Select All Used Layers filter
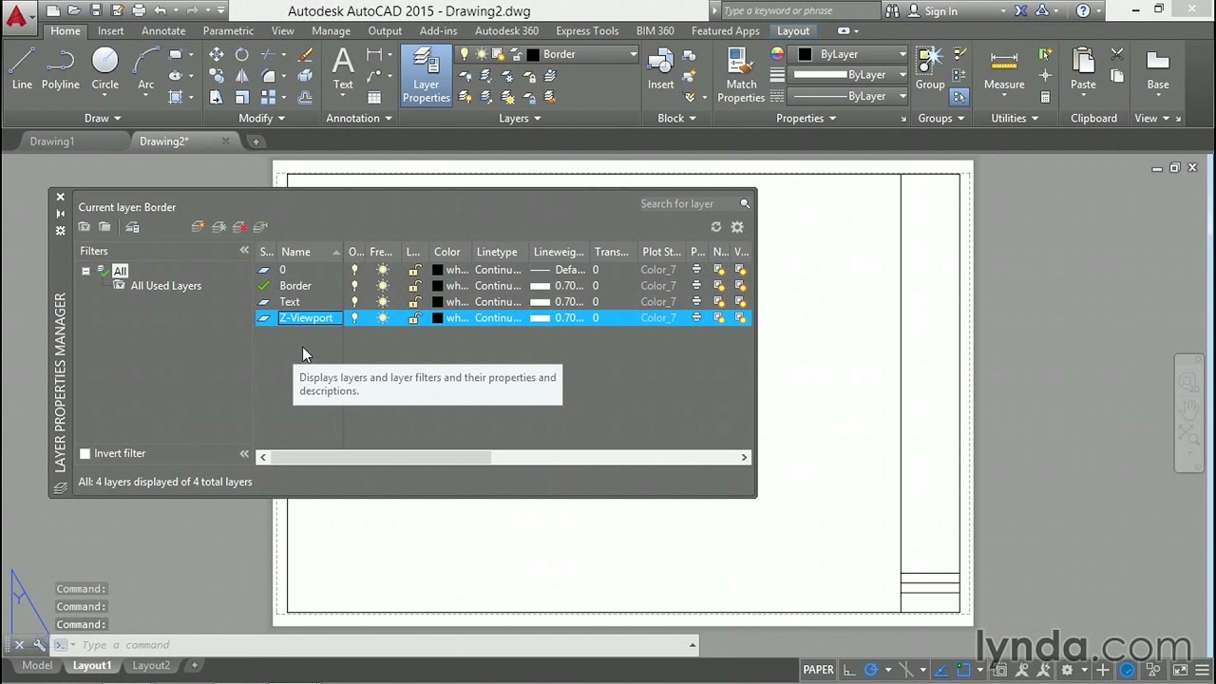The width and height of the screenshot is (1216, 684). click(x=166, y=286)
